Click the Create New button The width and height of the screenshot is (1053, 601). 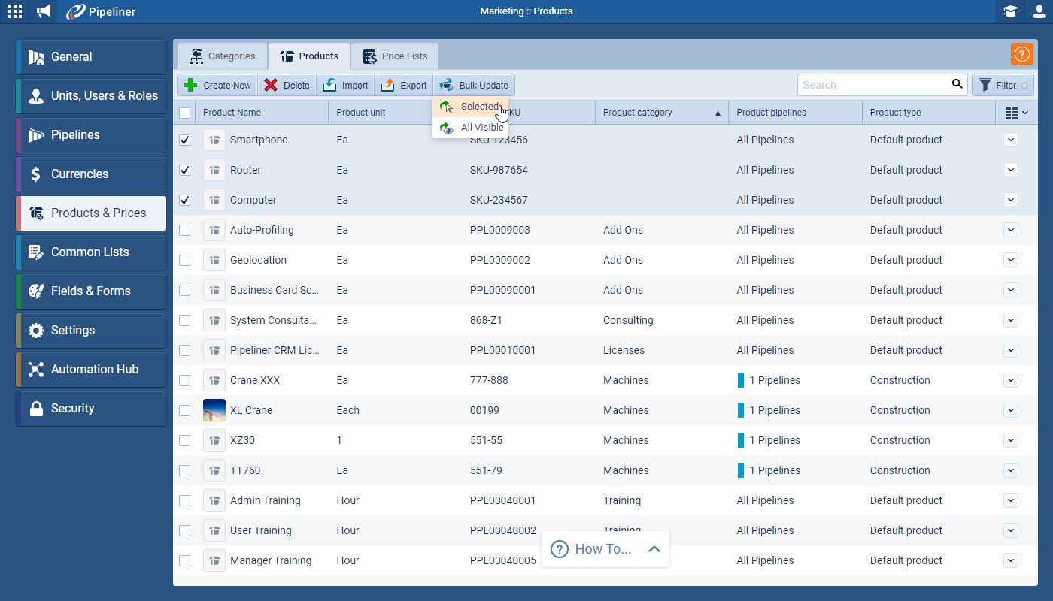[x=217, y=84]
